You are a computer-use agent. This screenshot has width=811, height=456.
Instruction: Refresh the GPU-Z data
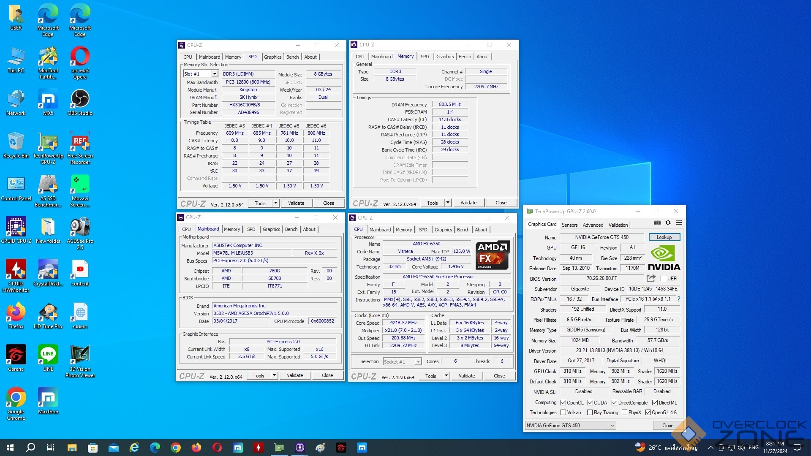click(x=668, y=223)
